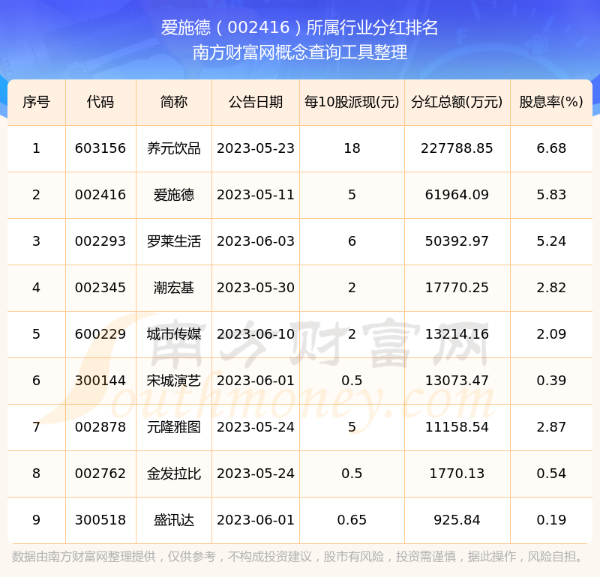
Task: Click the disclaimer text at the bottom
Action: coord(298,557)
